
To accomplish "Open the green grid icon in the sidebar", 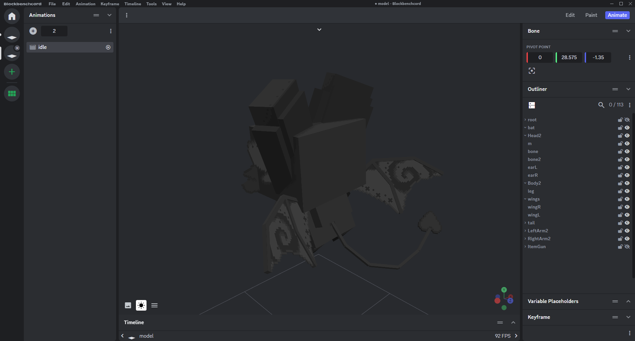I will click(x=12, y=94).
